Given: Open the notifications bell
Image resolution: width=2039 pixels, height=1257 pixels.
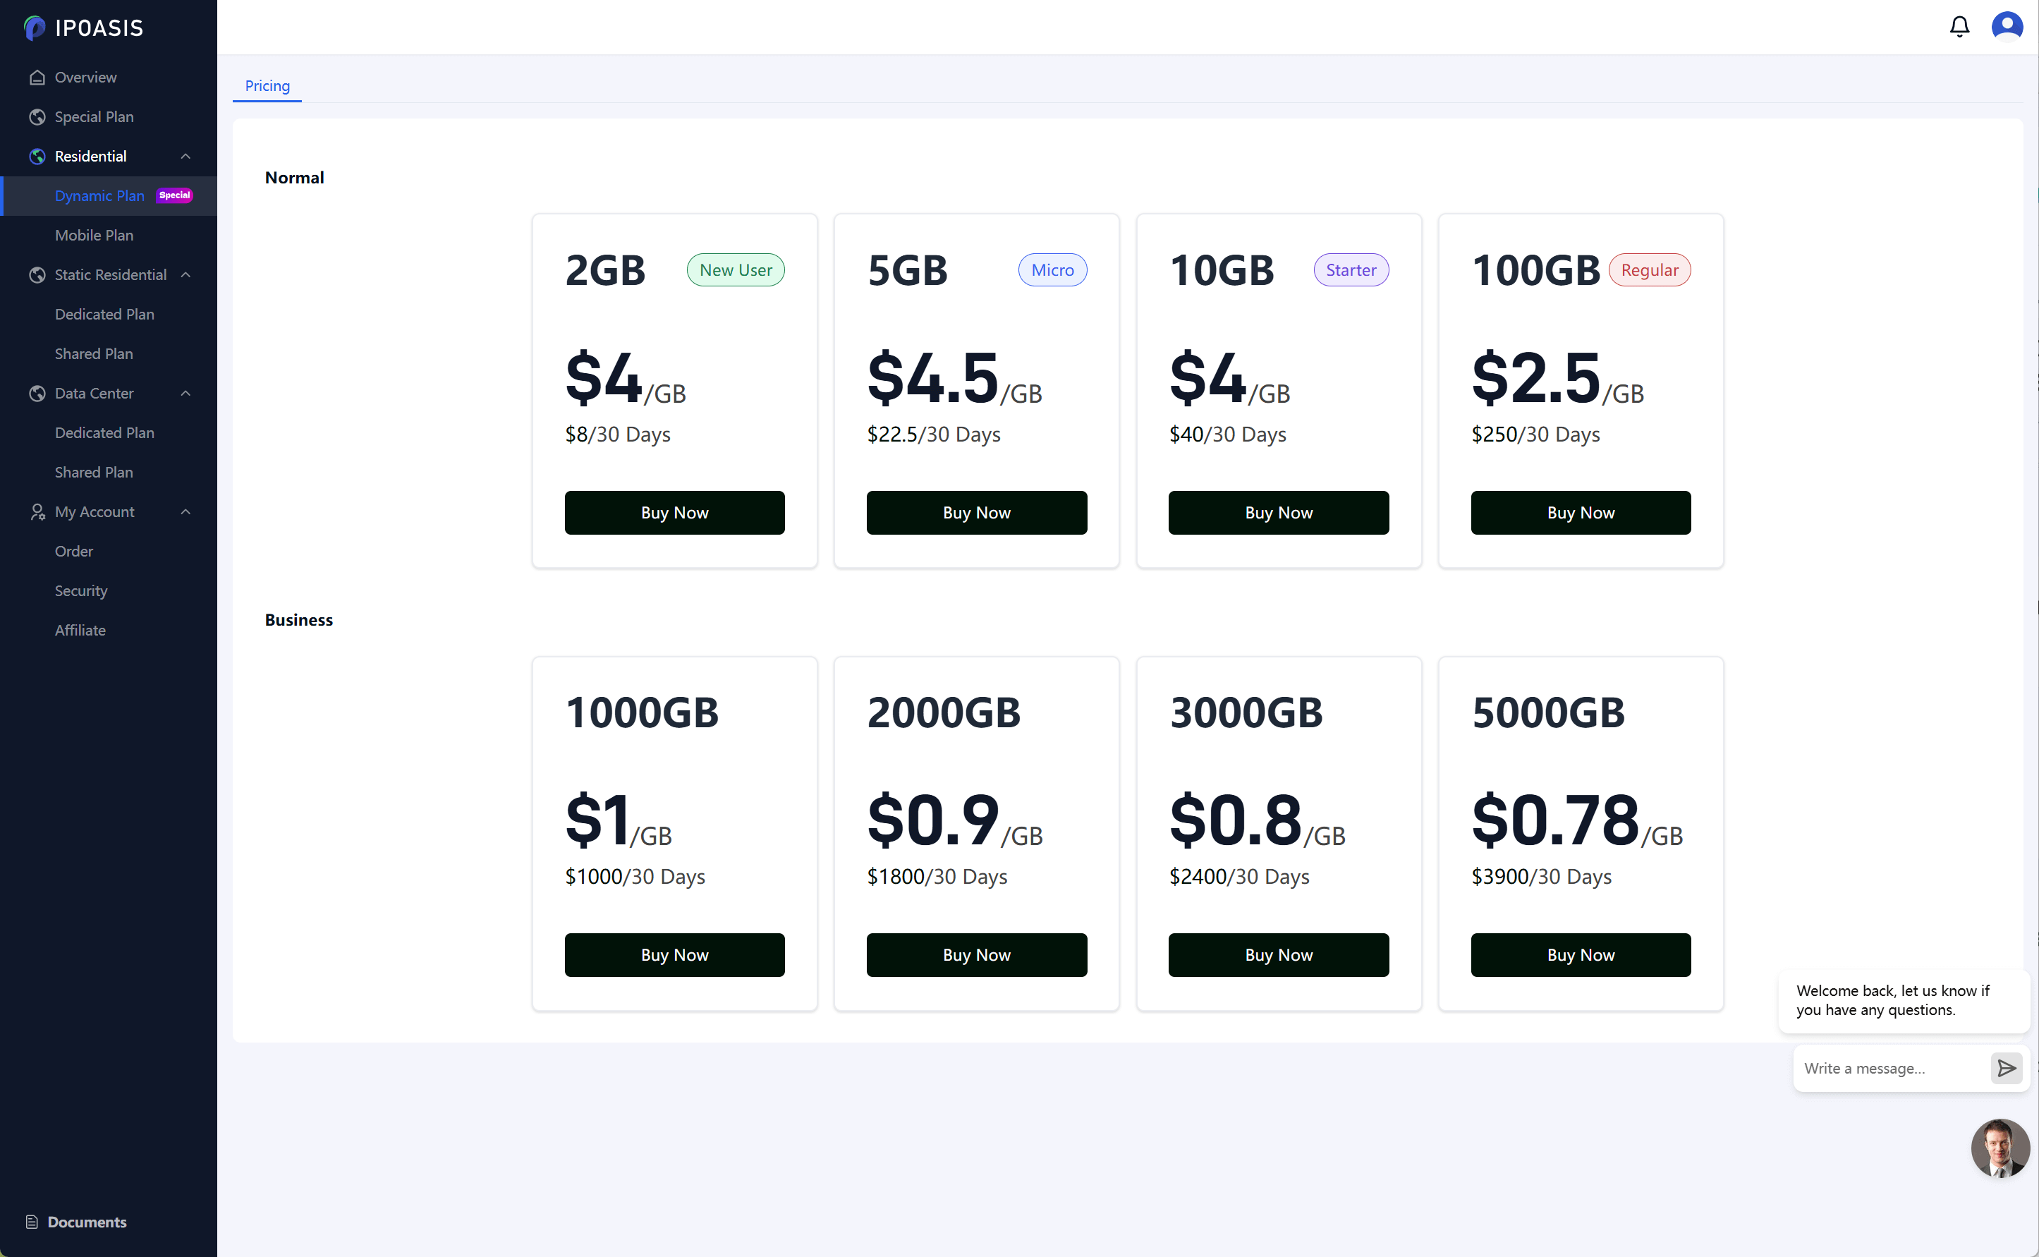Looking at the screenshot, I should pyautogui.click(x=1959, y=27).
